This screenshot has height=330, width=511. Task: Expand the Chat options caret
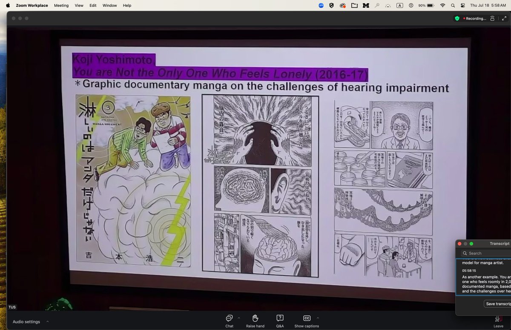click(239, 318)
